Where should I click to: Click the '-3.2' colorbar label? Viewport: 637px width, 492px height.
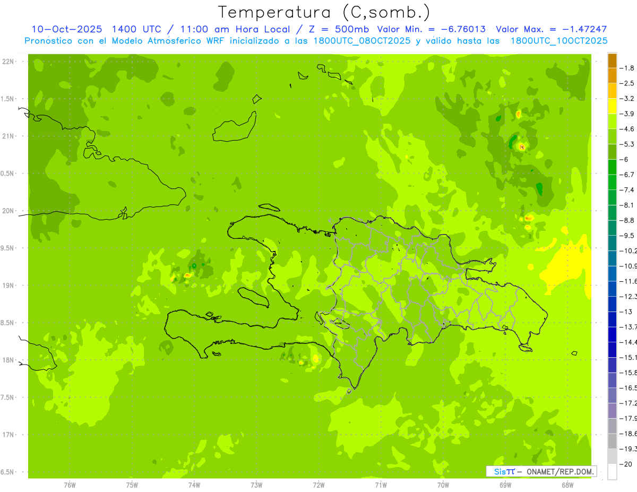click(x=628, y=99)
